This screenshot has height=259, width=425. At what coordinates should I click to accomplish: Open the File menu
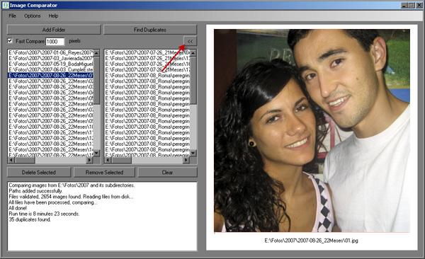[13, 16]
